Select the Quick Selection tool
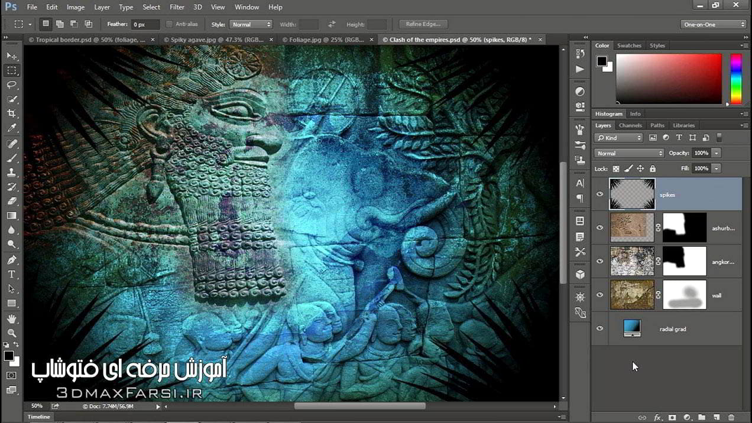The width and height of the screenshot is (752, 423). pos(12,99)
